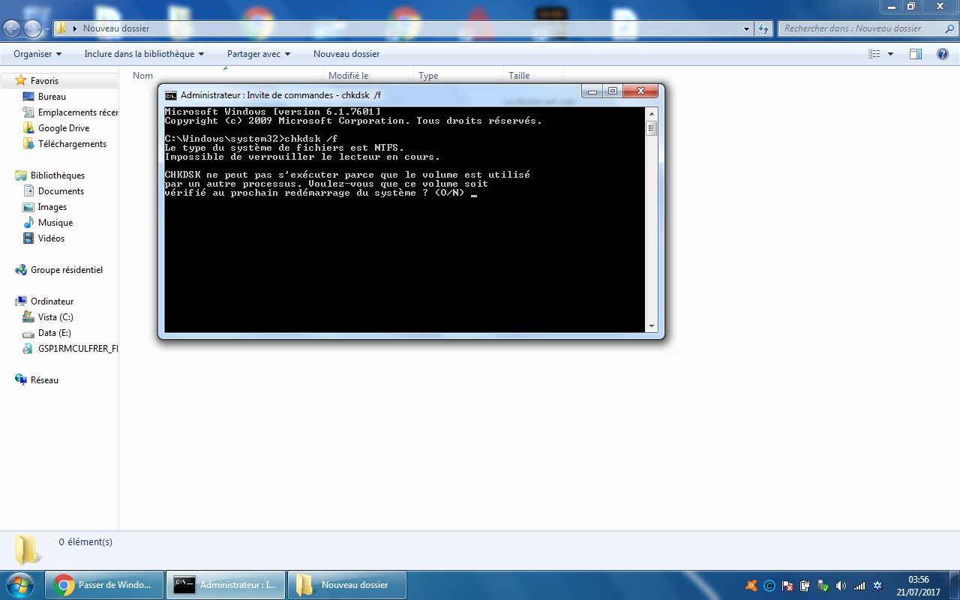Expand the Inclure dans la bibliothèque dropdown
Viewport: 960px width, 600px height.
(143, 53)
